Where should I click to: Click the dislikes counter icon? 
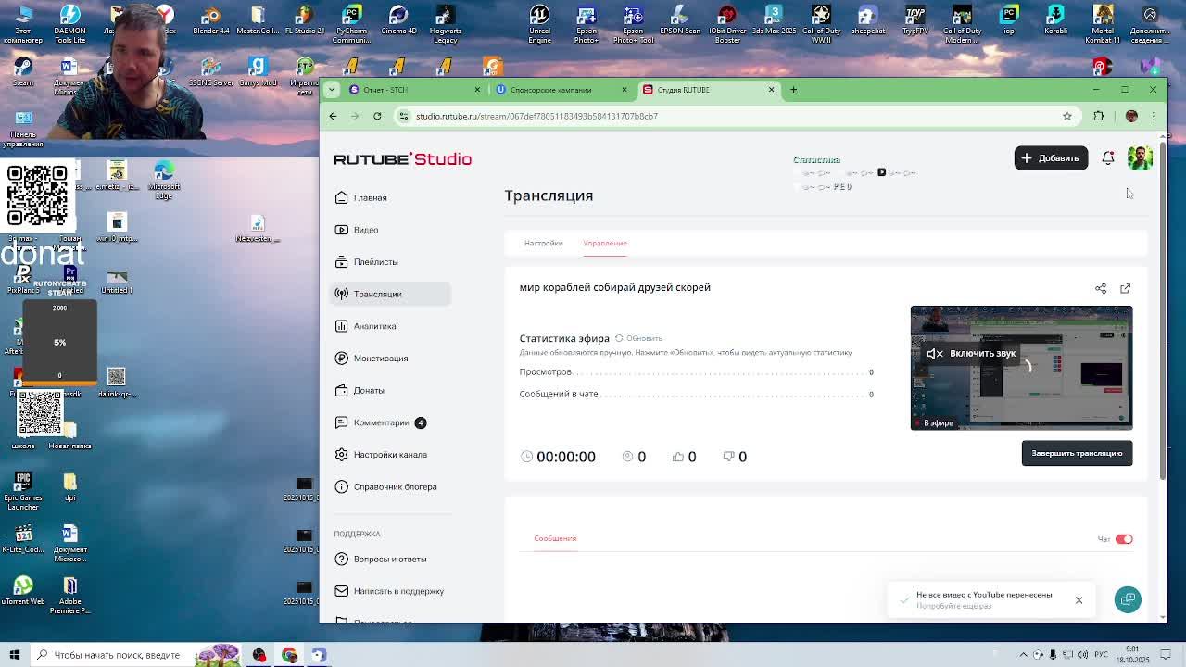[729, 457]
